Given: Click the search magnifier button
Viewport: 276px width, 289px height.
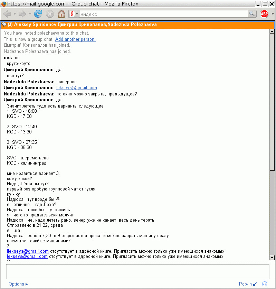Looking at the screenshot, I should (253, 14).
